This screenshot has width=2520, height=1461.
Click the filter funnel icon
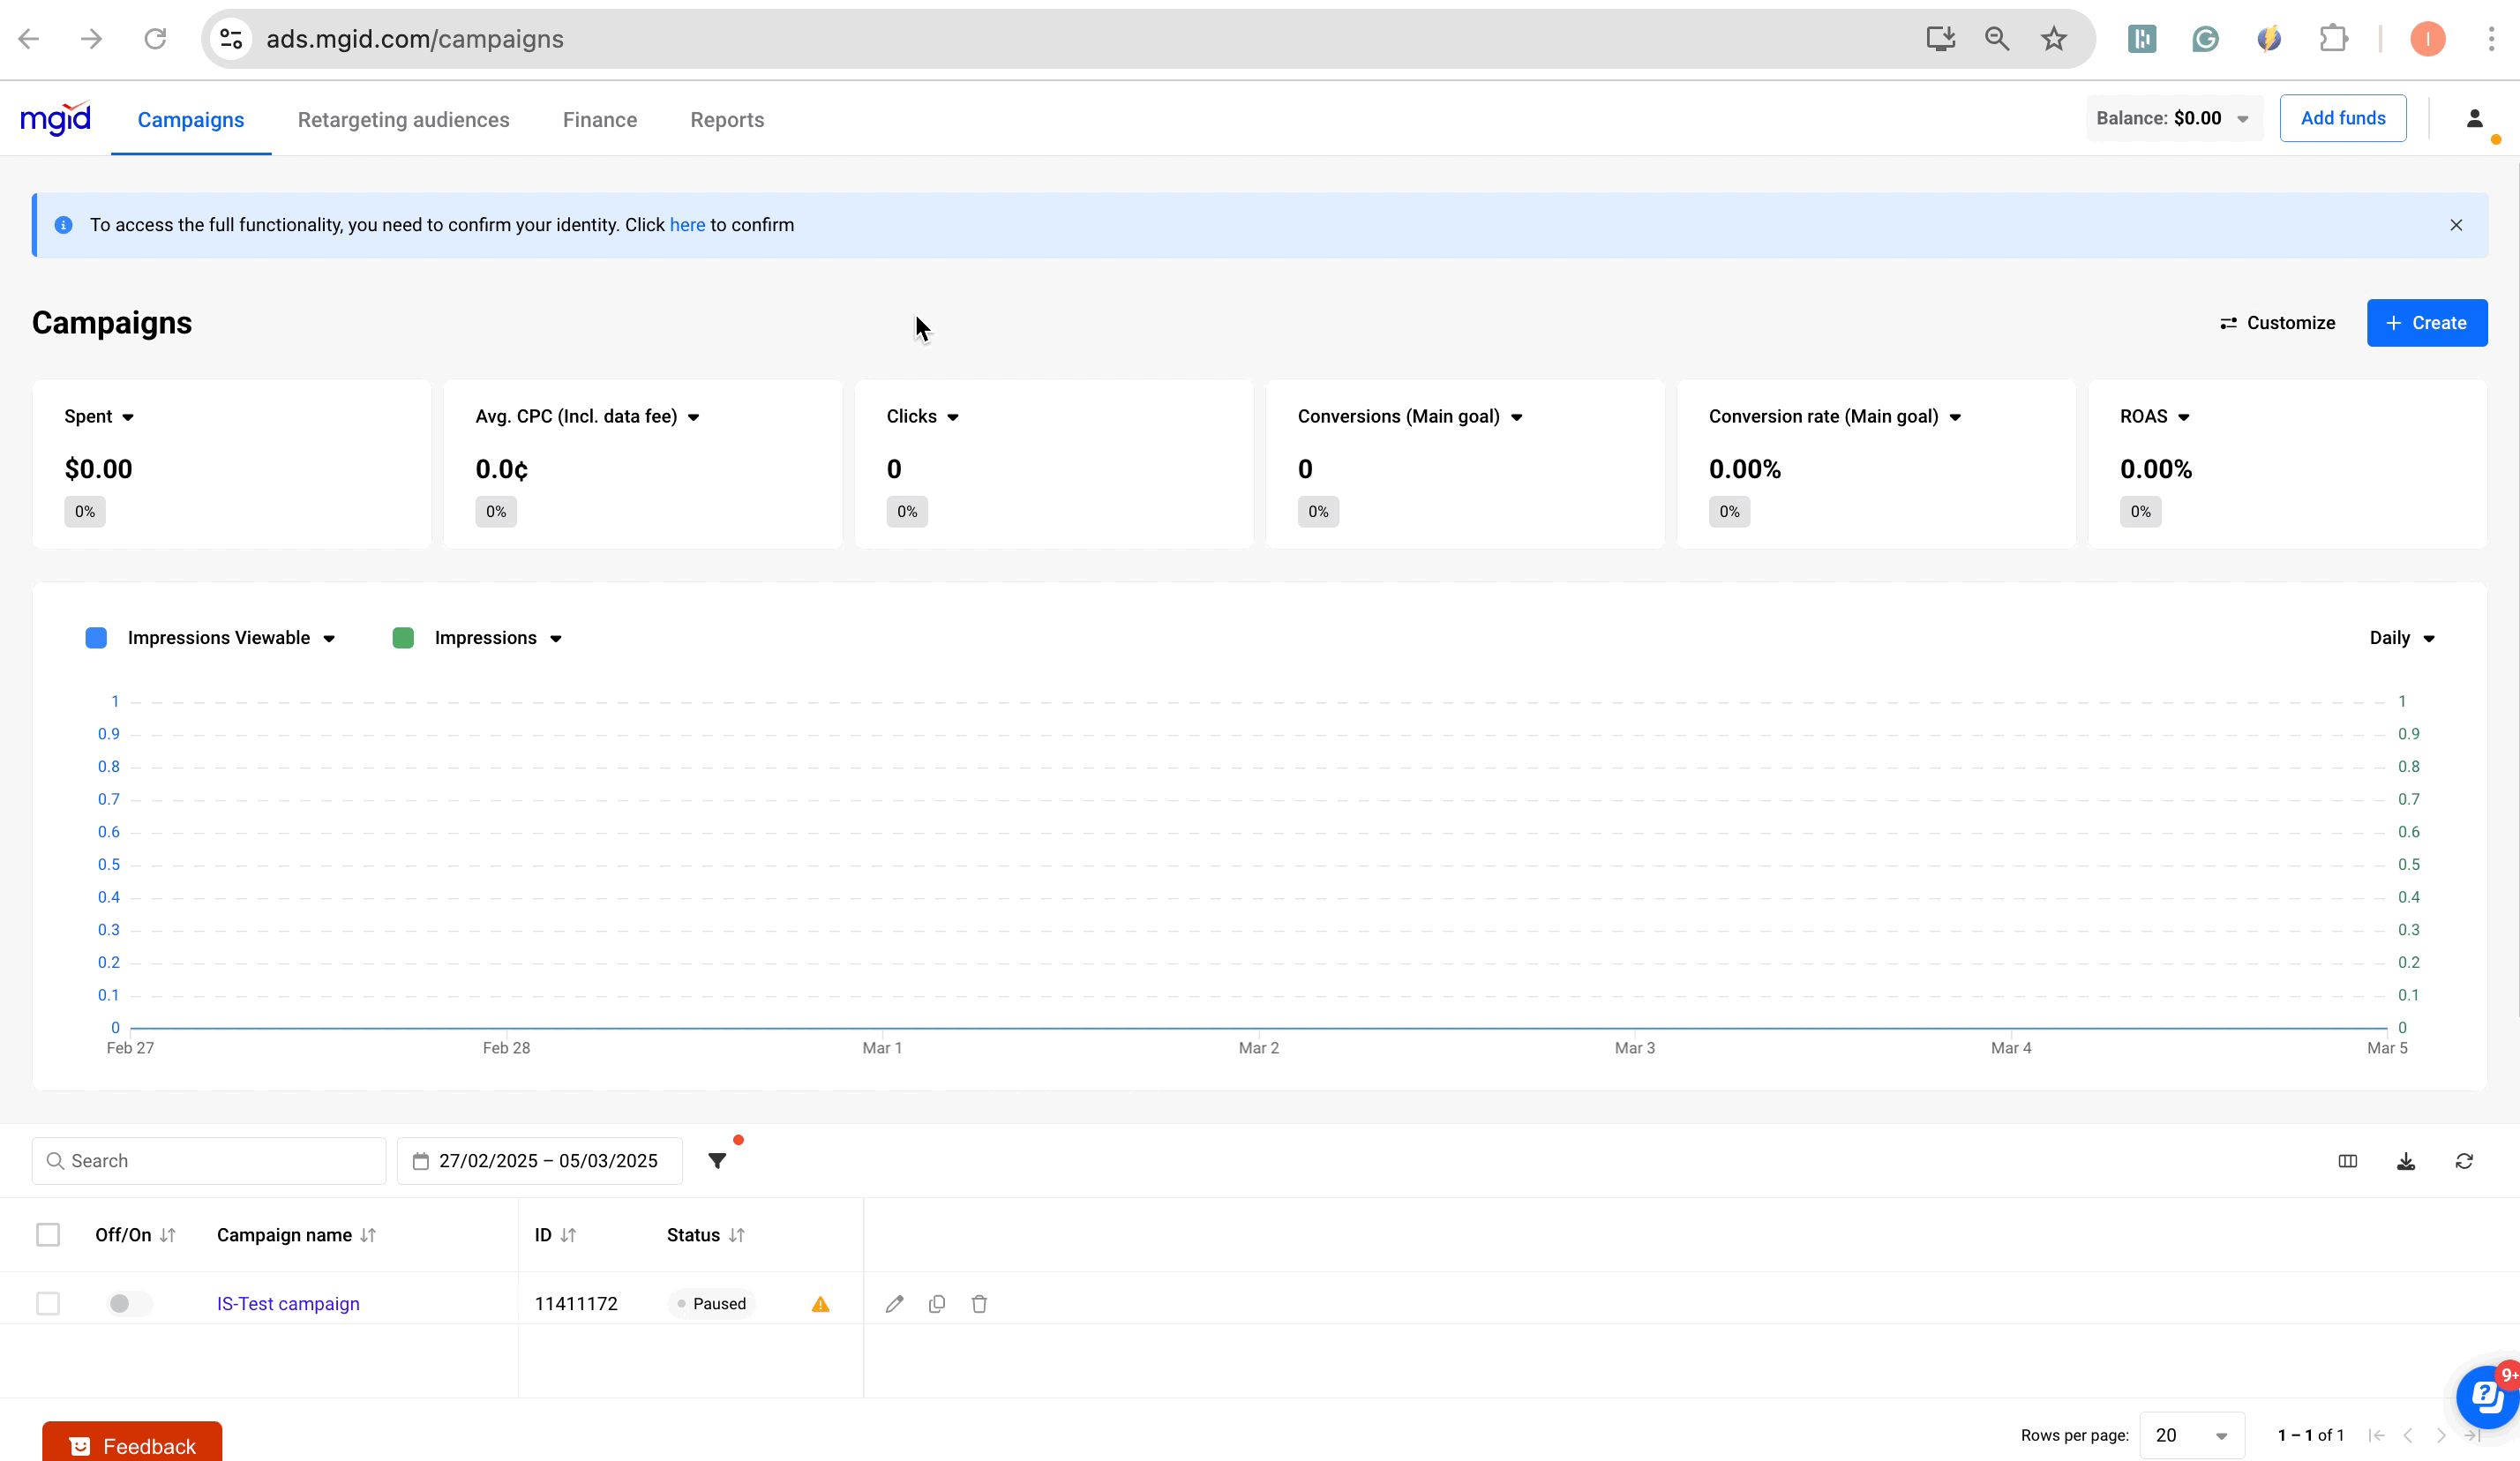coord(717,1160)
